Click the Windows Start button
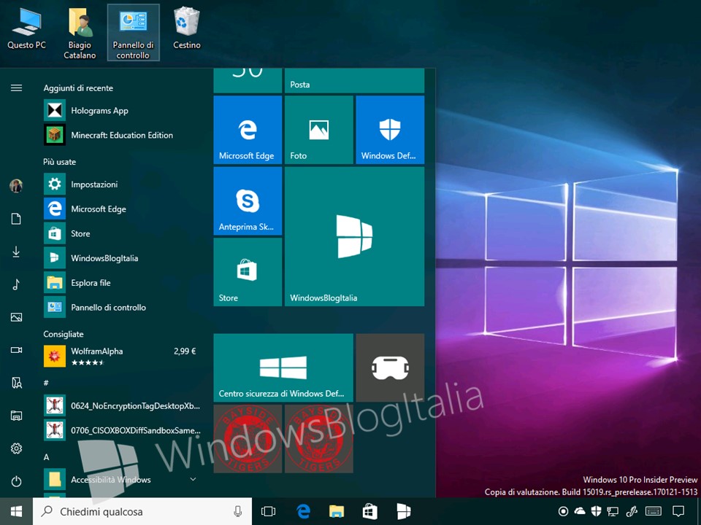This screenshot has height=525, width=701. 16,512
